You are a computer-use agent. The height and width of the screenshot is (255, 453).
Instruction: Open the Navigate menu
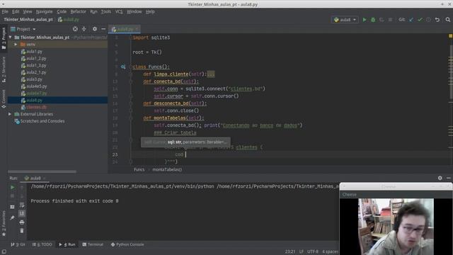pos(44,11)
